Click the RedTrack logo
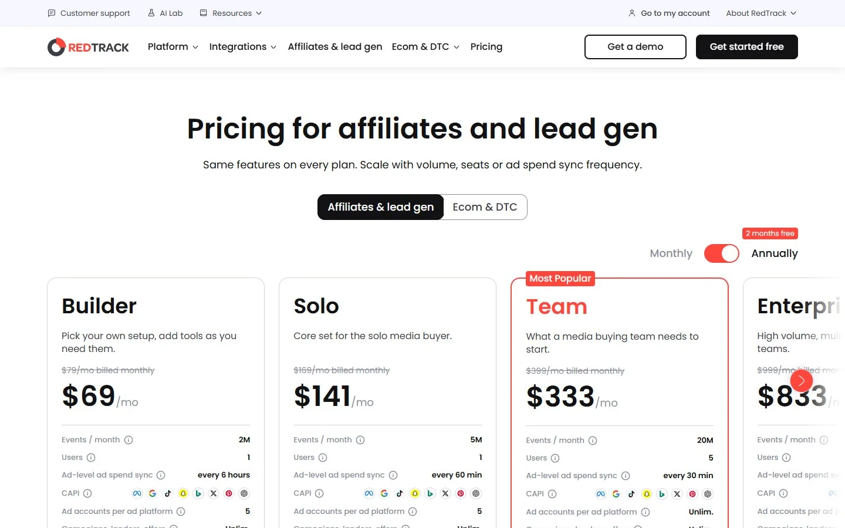The height and width of the screenshot is (528, 845). coord(88,47)
